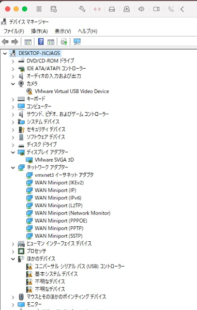
Task: Collapse the DESKTOP-J5CJAGS root node
Action: [5, 53]
